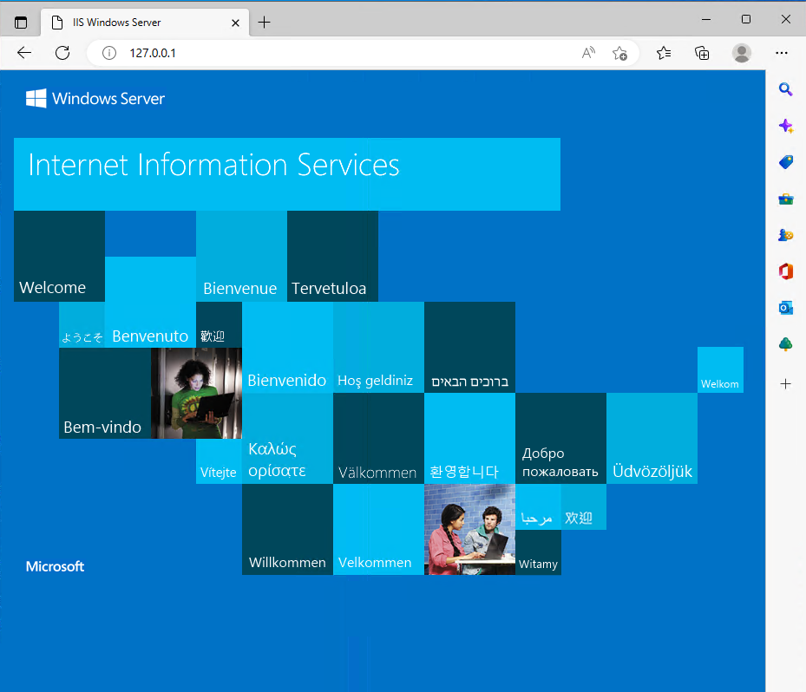
Task: Open Collections panel
Action: [x=703, y=53]
